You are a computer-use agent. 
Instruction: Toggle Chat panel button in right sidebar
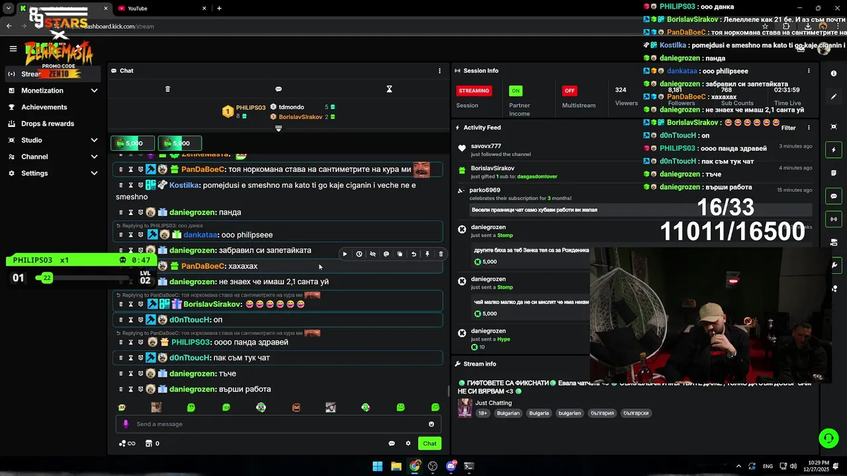[x=834, y=196]
